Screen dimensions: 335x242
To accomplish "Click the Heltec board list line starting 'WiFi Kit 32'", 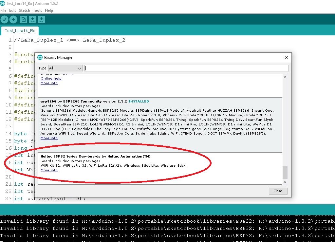I will pyautogui.click(x=114, y=165).
